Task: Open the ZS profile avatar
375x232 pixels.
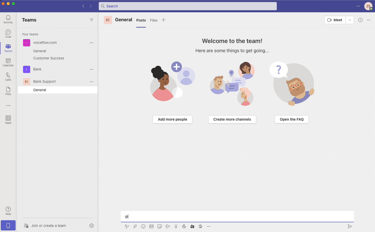Action: [368, 6]
